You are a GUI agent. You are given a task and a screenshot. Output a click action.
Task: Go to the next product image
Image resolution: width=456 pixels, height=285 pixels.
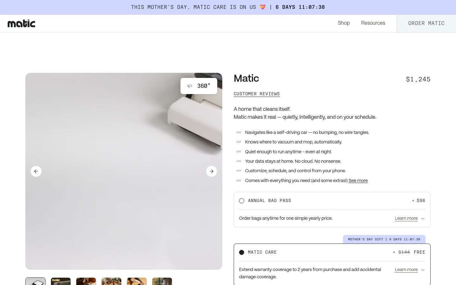(212, 171)
